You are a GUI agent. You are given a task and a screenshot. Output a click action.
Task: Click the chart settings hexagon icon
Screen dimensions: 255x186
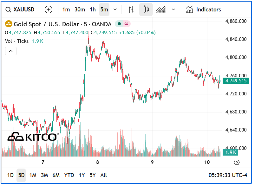(236, 162)
